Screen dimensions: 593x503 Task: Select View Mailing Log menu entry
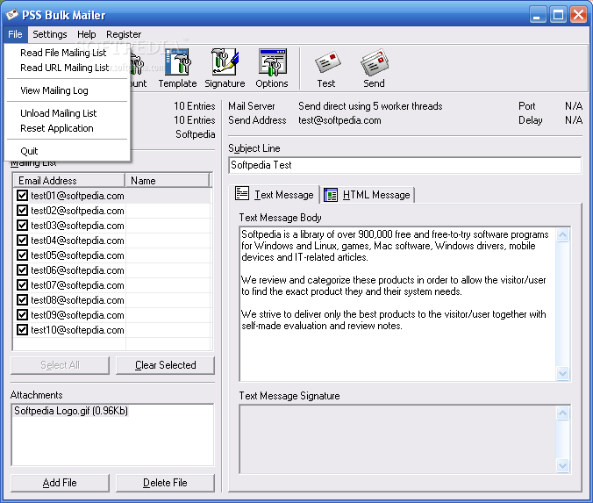click(68, 90)
